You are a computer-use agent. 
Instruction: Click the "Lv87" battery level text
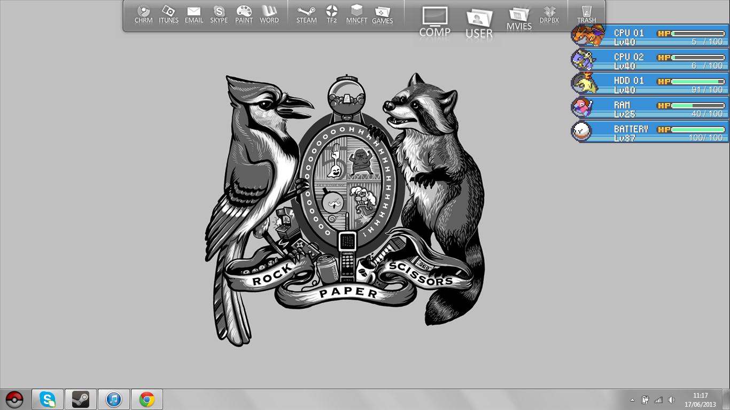(625, 138)
